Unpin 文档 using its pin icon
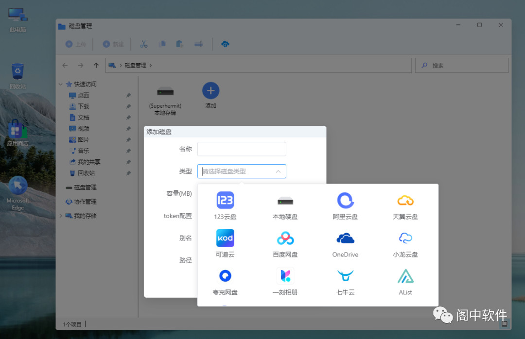This screenshot has height=339, width=525. [128, 118]
